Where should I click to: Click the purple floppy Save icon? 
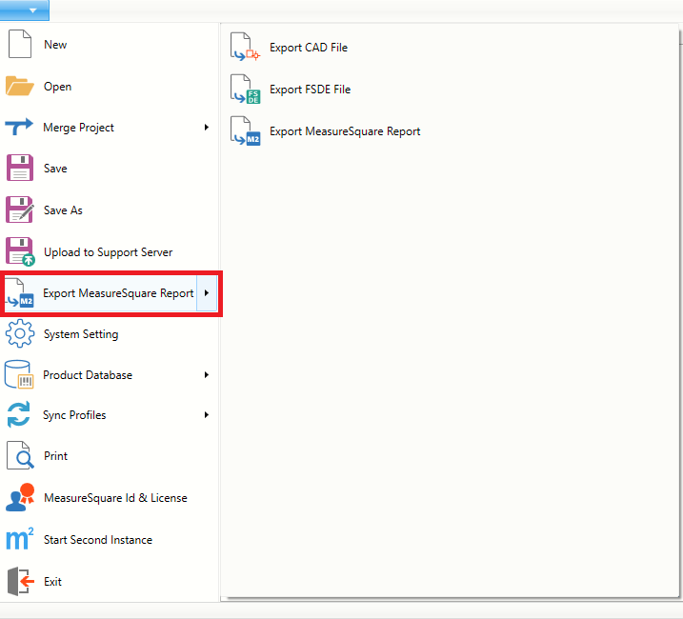(20, 168)
